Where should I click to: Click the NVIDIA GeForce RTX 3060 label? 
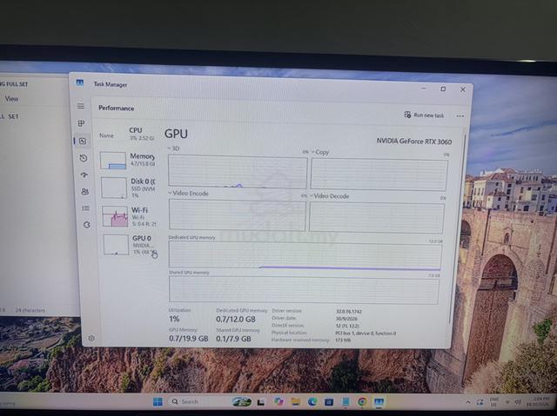tap(414, 141)
